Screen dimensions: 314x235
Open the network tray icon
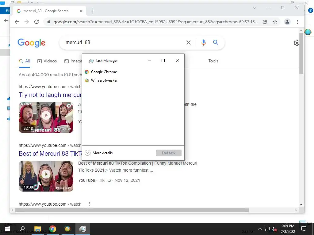[267, 229]
